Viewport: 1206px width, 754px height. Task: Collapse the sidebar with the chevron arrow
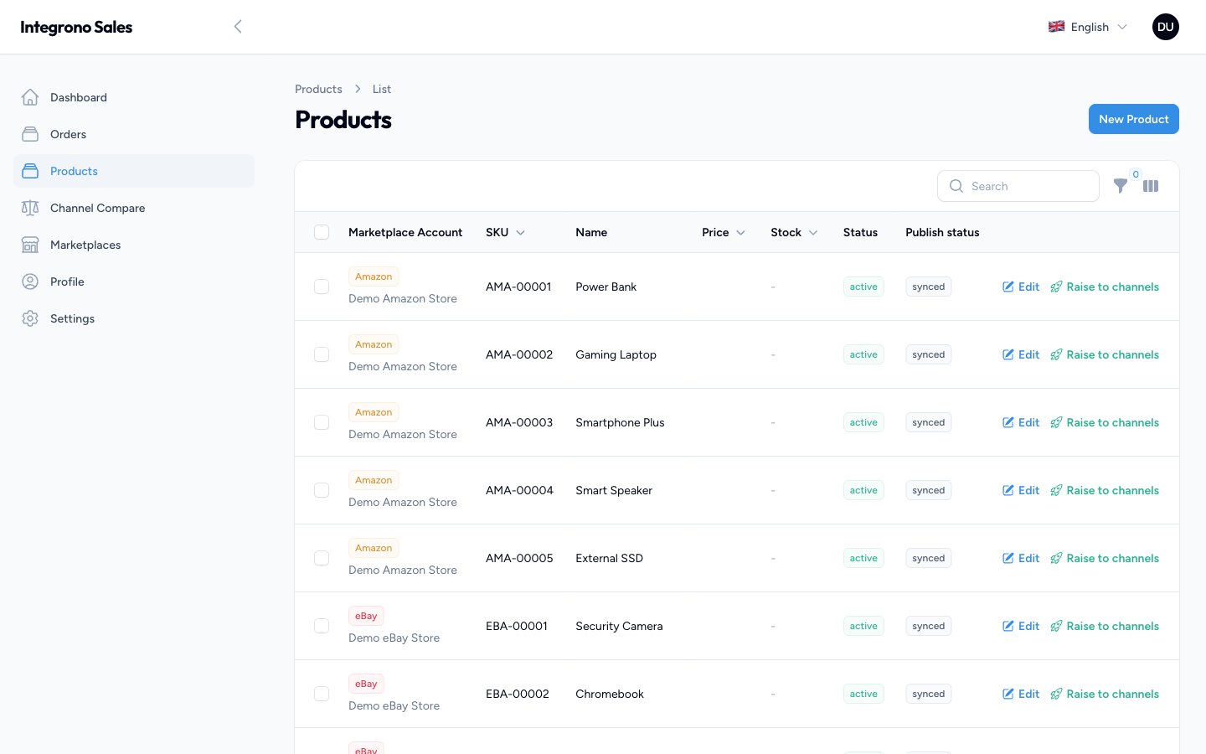[238, 27]
